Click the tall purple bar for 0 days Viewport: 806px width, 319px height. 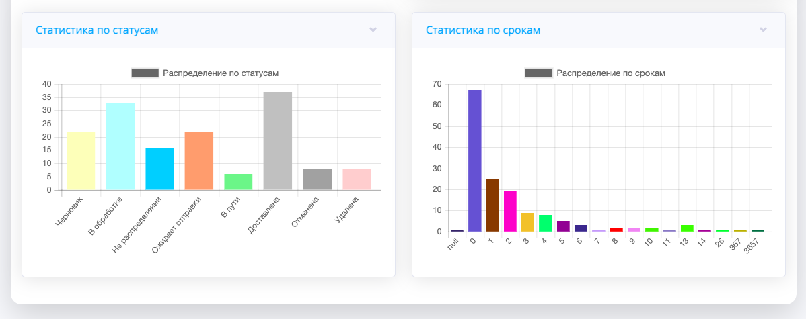475,161
